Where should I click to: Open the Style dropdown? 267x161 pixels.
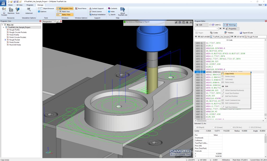click(x=261, y=5)
